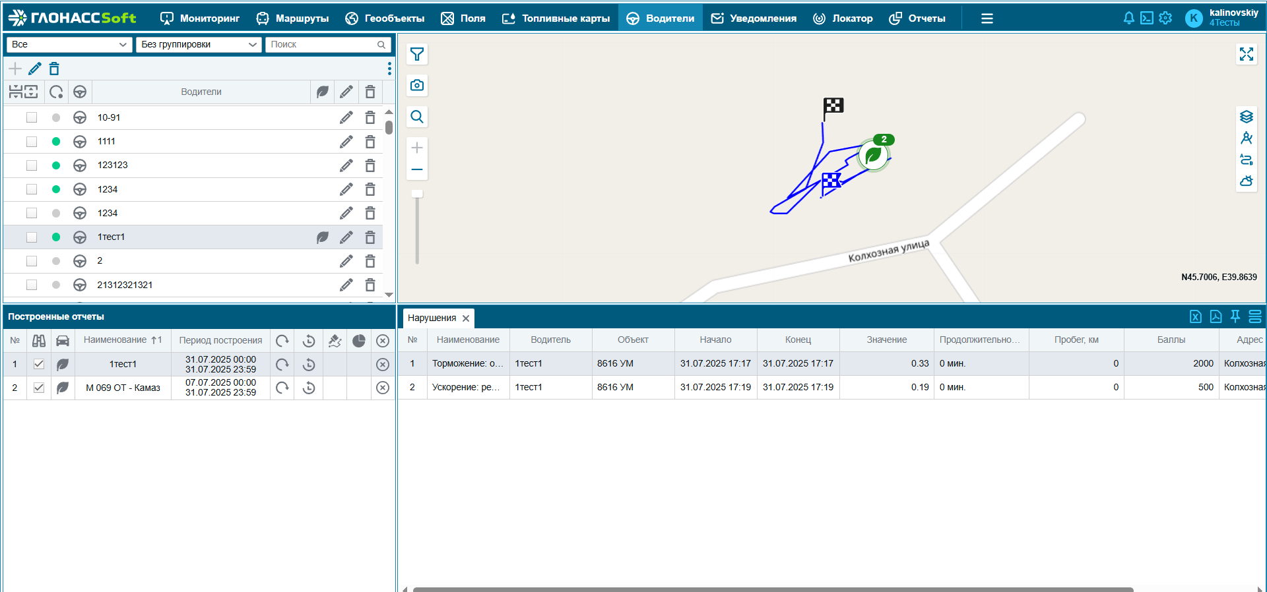
Task: Open eco-driving leaf icon for 1тест1
Action: pyautogui.click(x=322, y=237)
